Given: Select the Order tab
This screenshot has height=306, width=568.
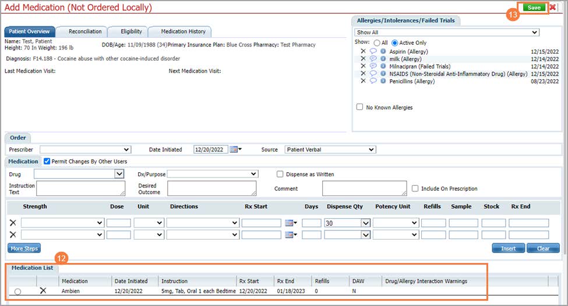Looking at the screenshot, I should pos(17,137).
